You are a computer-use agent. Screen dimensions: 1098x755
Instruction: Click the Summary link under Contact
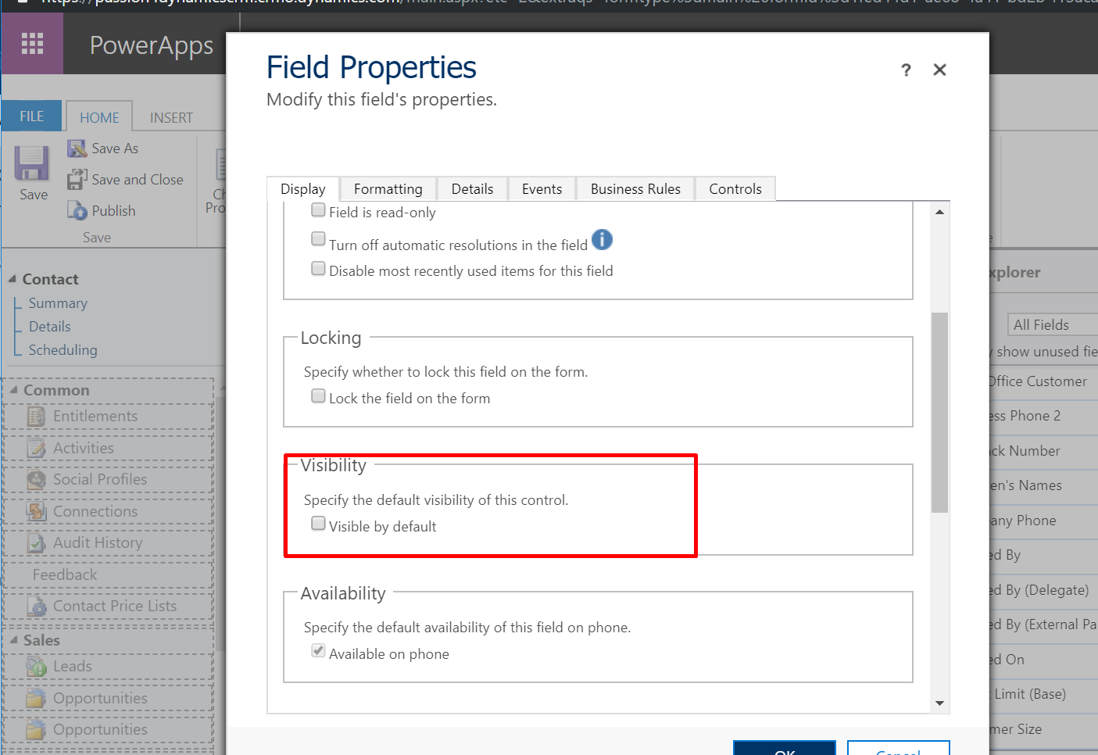tap(58, 303)
